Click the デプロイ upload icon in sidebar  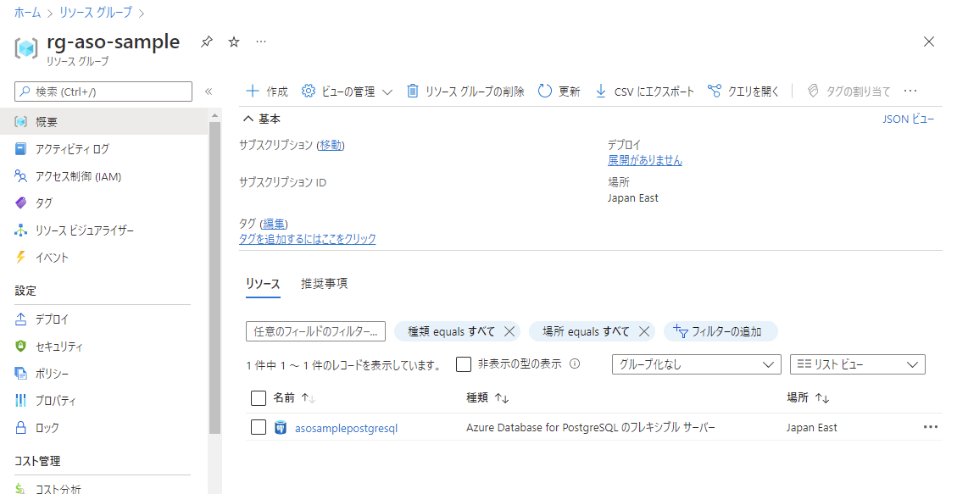(x=20, y=319)
